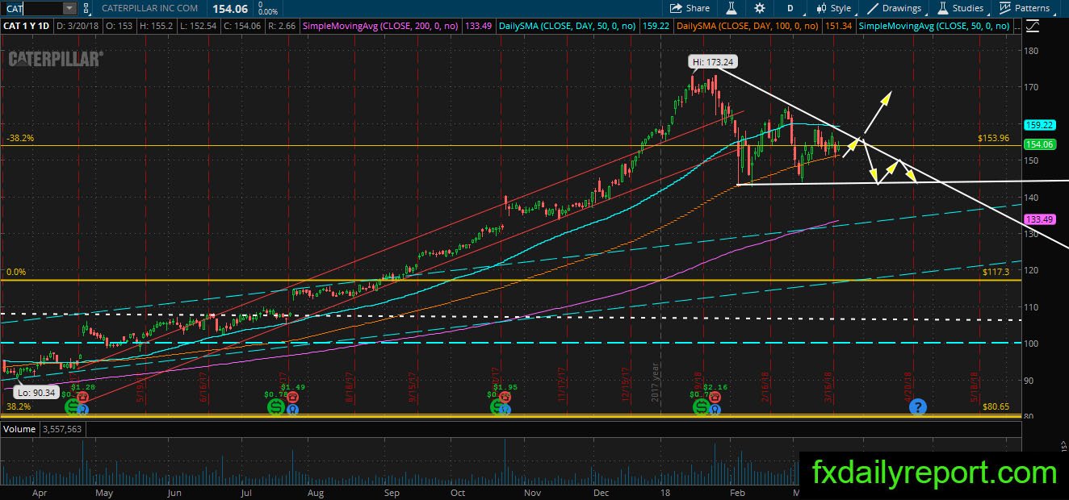Click the April earnings phone icon
This screenshot has width=1069, height=500.
(83, 398)
